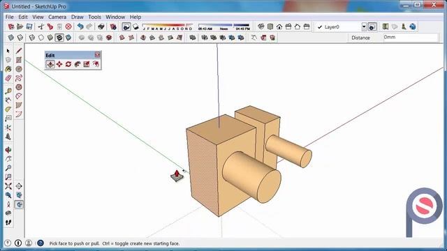Select the Paint Bucket tool
Screen dimensions: 447x251
pyautogui.click(x=8, y=69)
